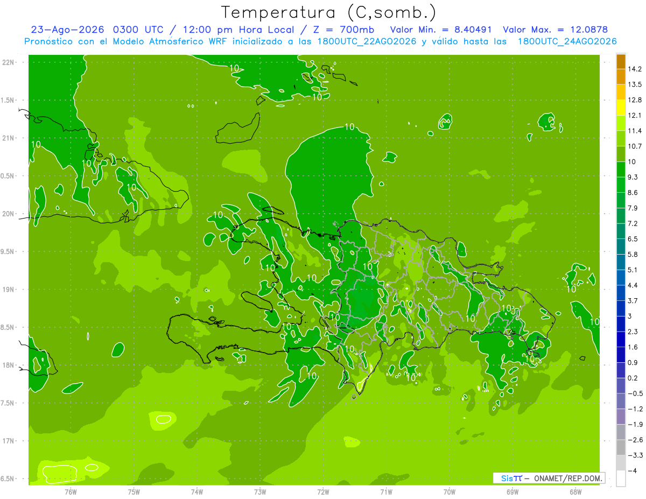The width and height of the screenshot is (646, 499).
Task: Click the "1.6" legend value
Action: pos(633,347)
